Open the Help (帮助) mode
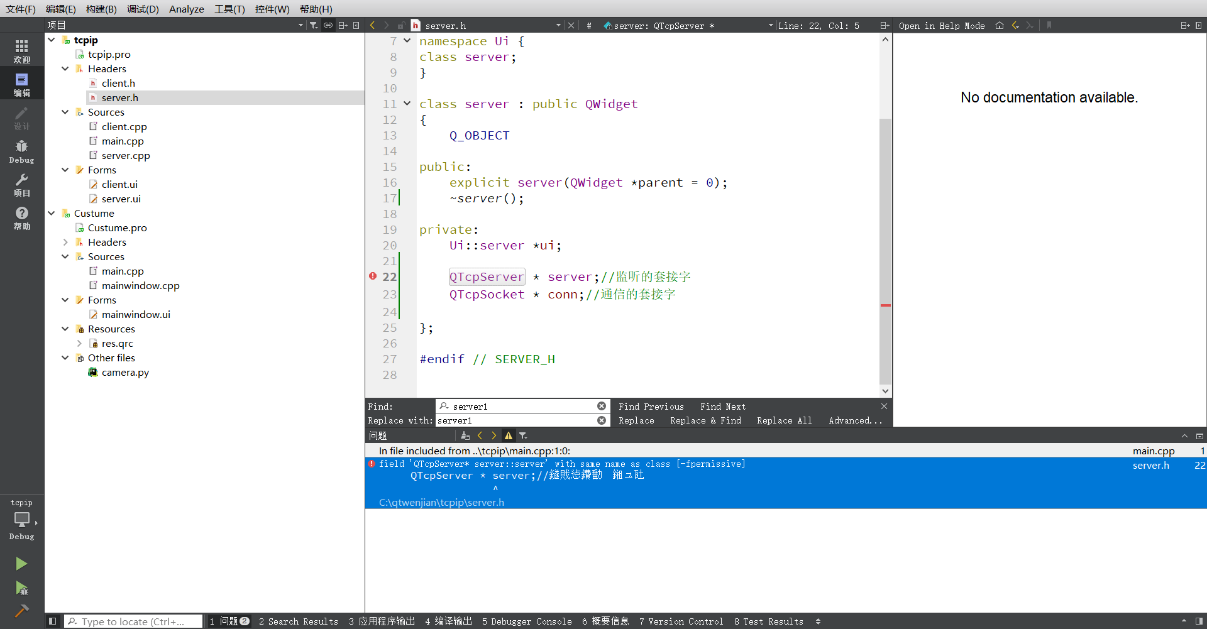 (21, 218)
